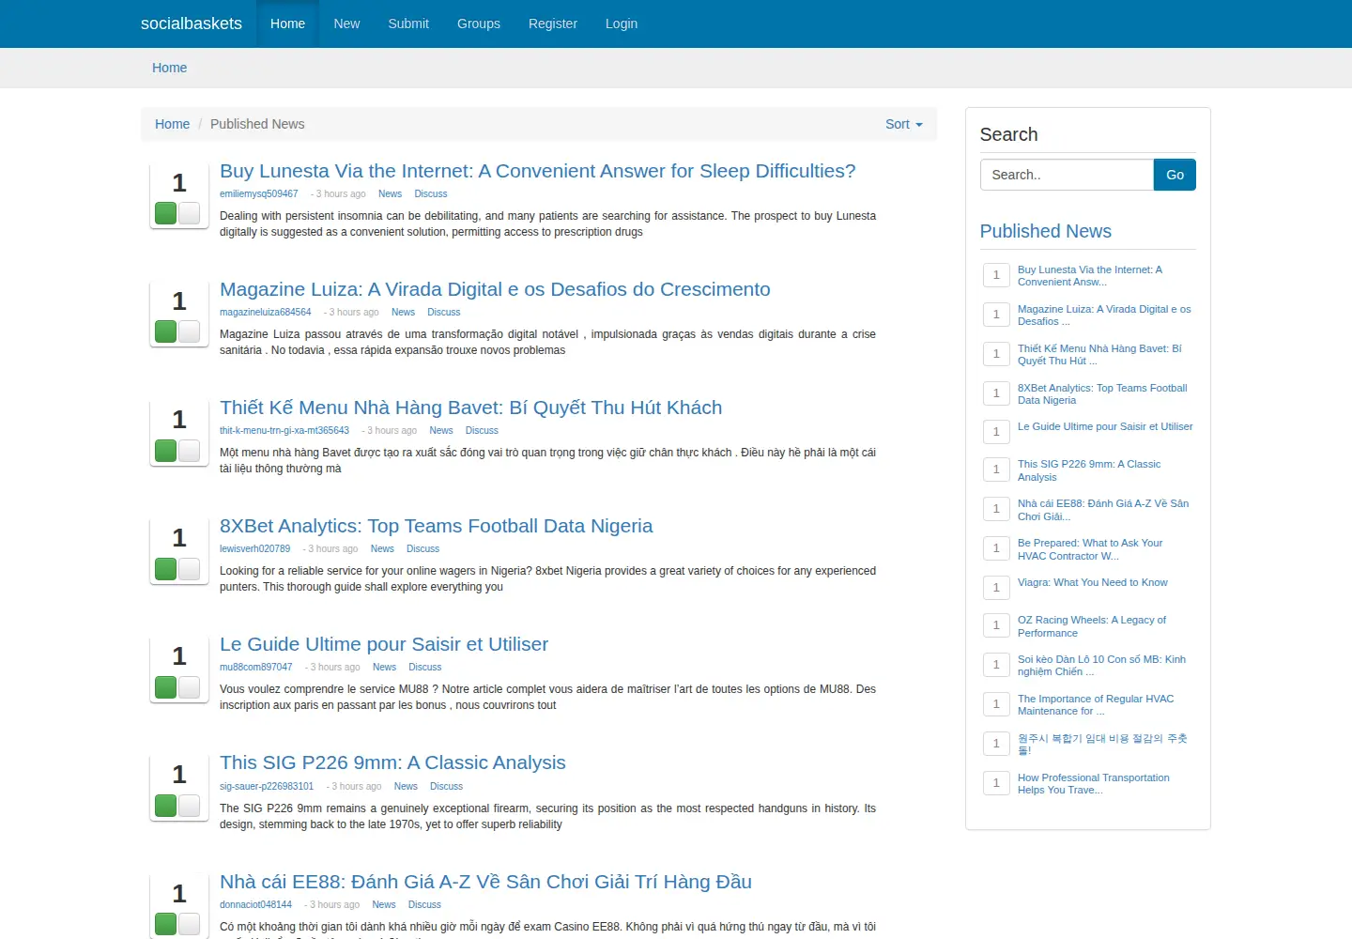Upvote the Magazine Luiza post
1352x939 pixels.
click(x=166, y=331)
